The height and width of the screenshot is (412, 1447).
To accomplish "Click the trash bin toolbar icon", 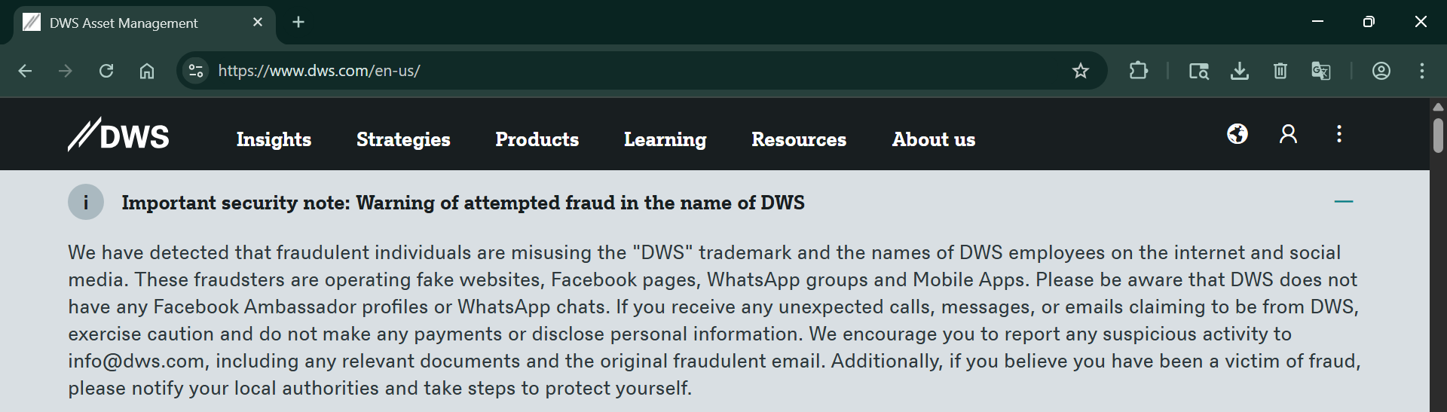I will point(1280,71).
